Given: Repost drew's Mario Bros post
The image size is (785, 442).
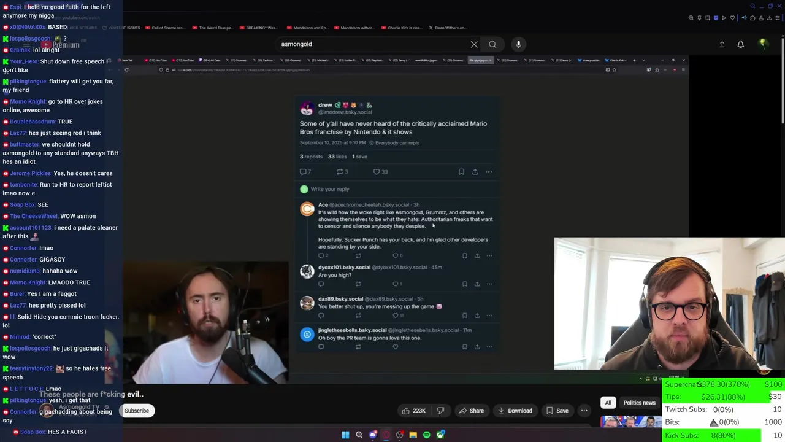Looking at the screenshot, I should click(x=342, y=172).
